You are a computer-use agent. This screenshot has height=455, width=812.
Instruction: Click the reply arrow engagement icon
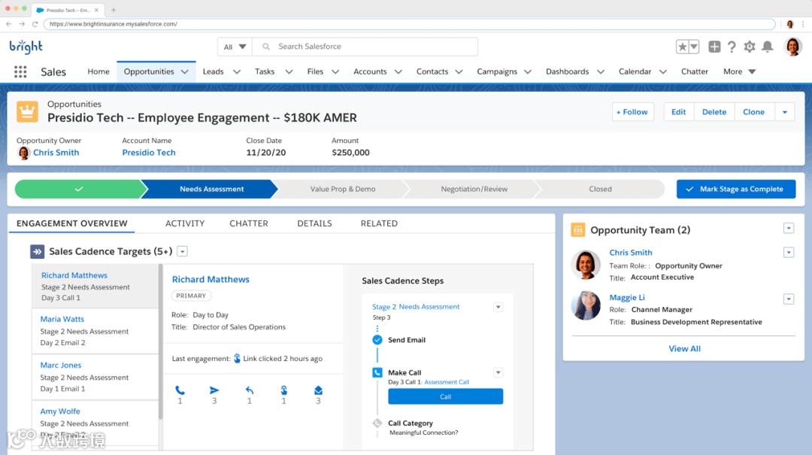(x=249, y=390)
